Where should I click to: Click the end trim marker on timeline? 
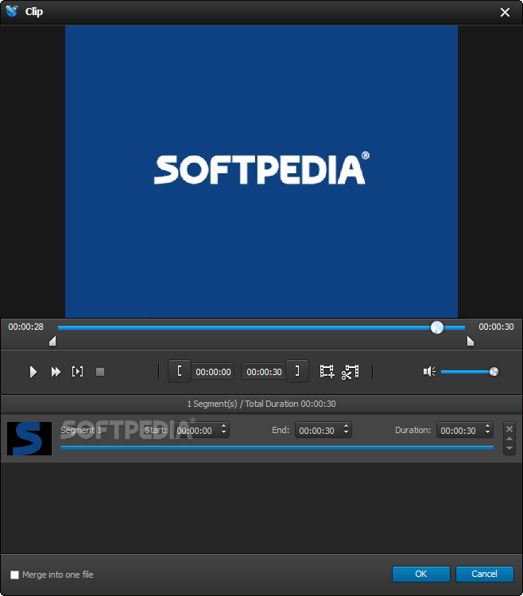(x=471, y=342)
